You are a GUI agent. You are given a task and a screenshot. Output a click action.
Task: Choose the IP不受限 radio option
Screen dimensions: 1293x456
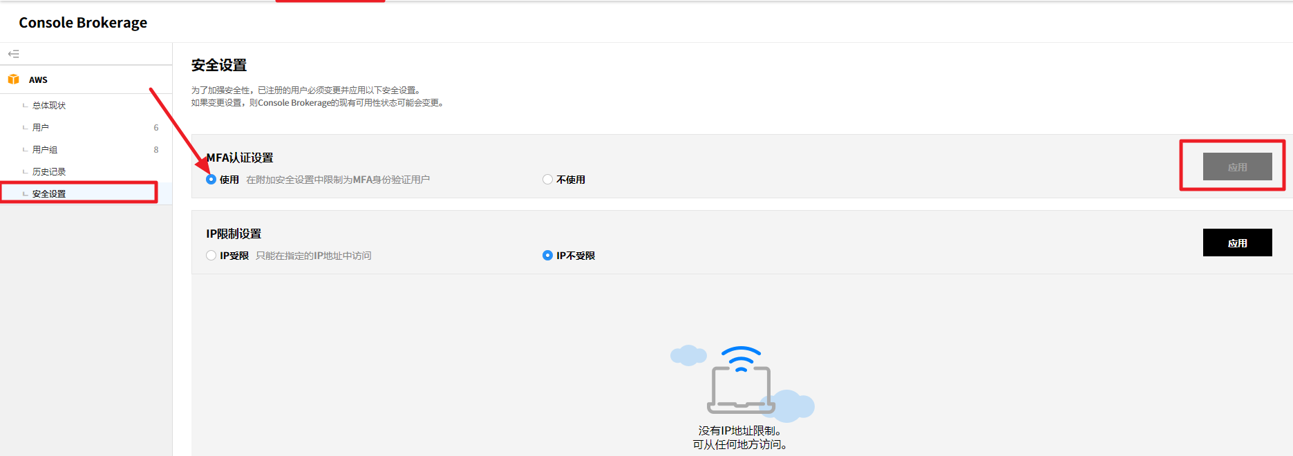tap(548, 256)
